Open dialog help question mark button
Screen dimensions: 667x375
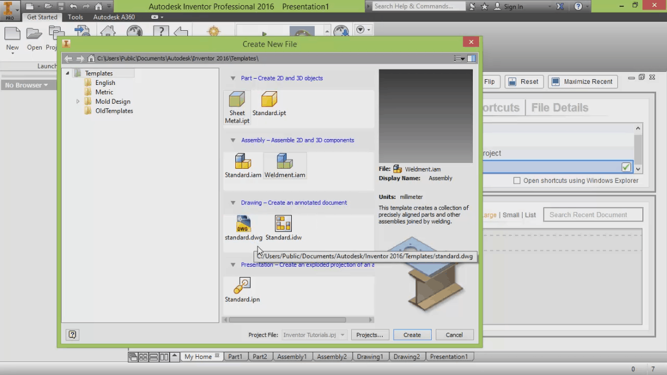[73, 335]
